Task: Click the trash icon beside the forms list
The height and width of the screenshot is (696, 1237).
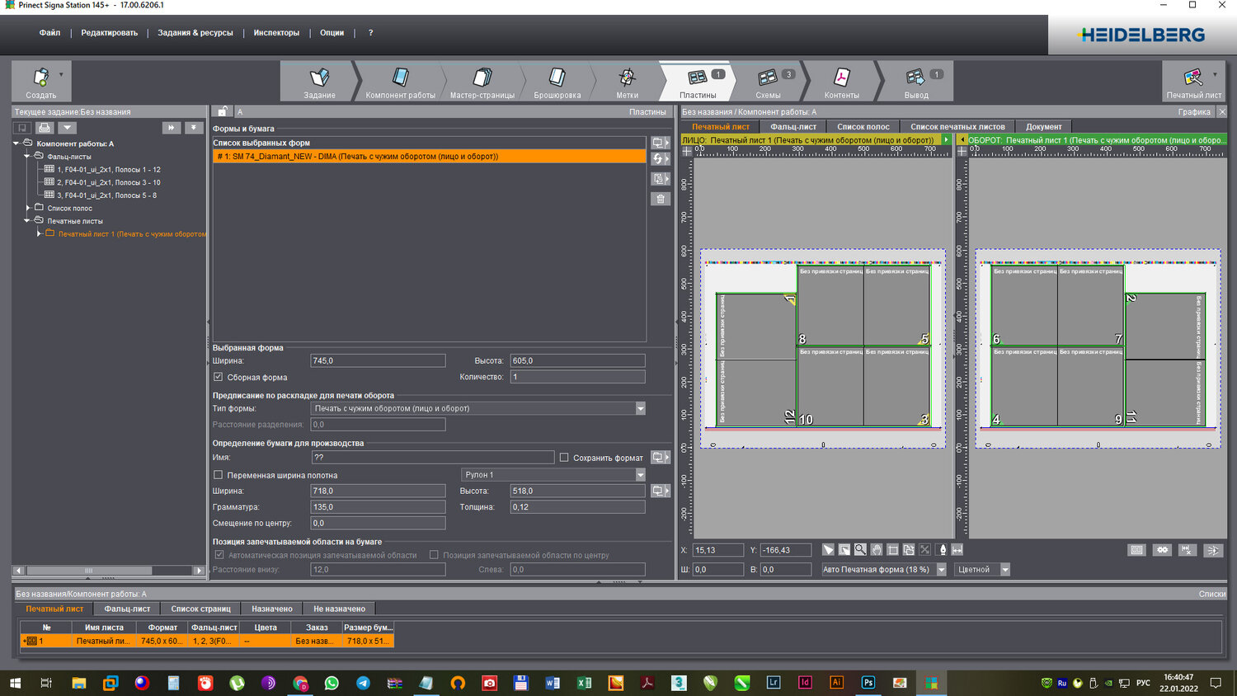Action: click(660, 199)
